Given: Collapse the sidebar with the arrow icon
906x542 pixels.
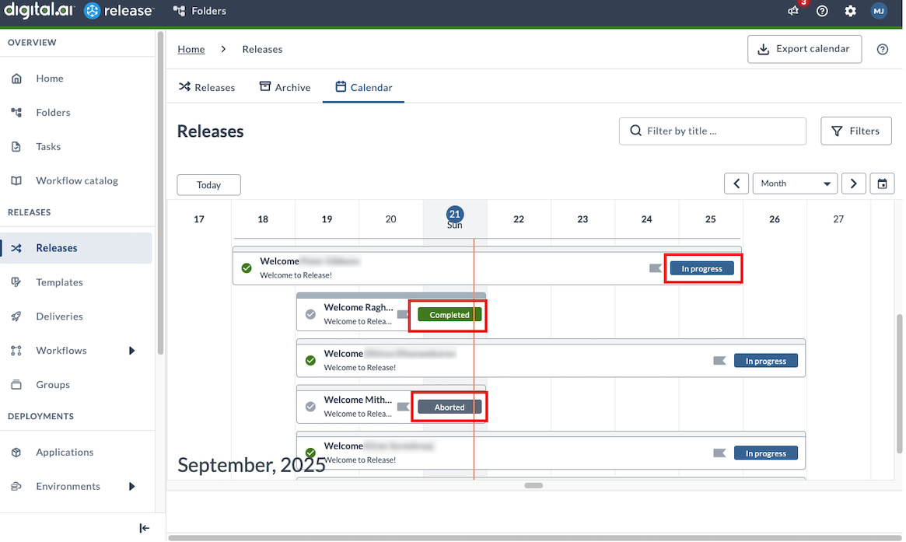Looking at the screenshot, I should [144, 528].
